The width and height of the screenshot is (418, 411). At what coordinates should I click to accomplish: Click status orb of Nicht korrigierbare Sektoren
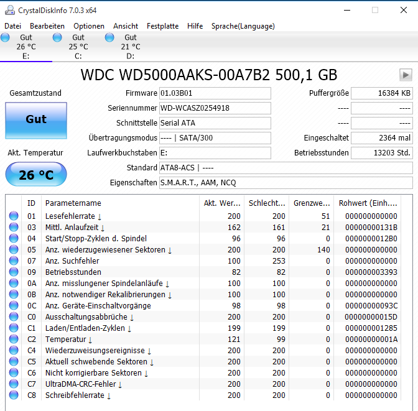tap(14, 372)
